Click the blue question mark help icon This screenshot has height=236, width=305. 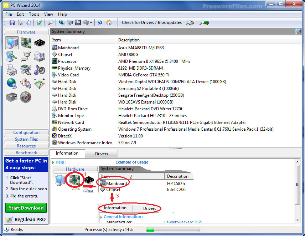(x=100, y=22)
